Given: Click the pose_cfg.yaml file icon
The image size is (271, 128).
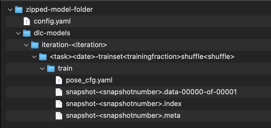Looking at the screenshot, I should point(59,80).
